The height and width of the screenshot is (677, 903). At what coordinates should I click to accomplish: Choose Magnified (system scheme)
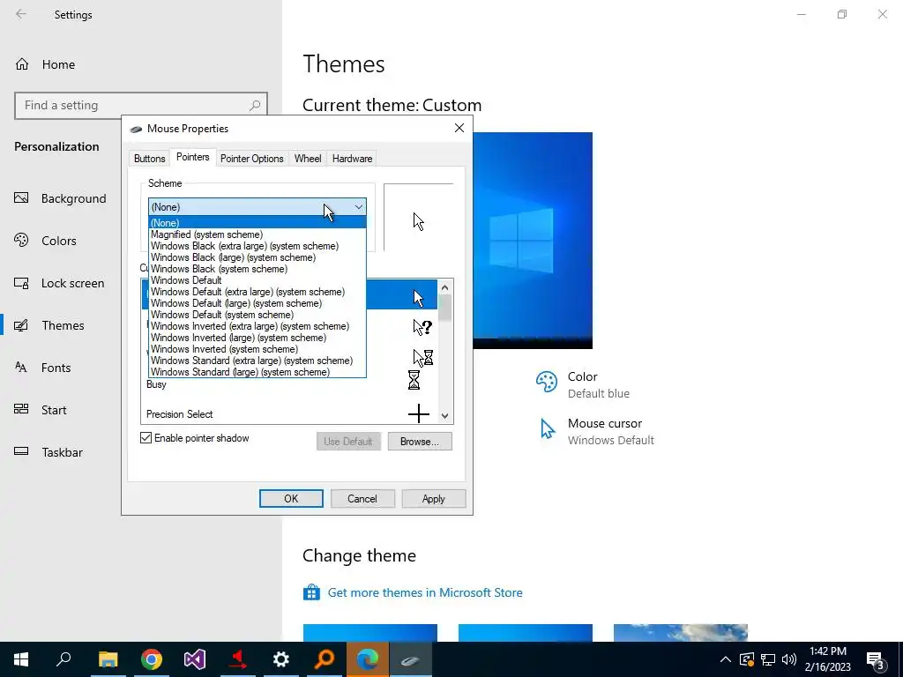257,234
